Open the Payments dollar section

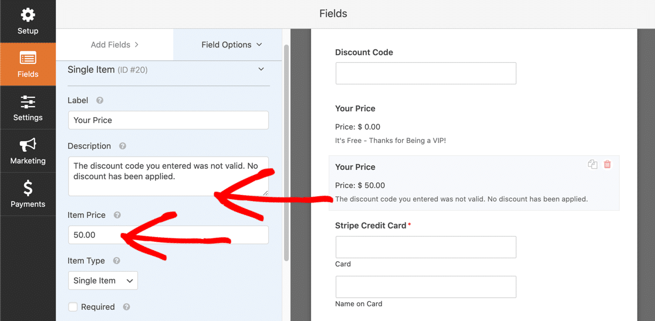point(28,194)
